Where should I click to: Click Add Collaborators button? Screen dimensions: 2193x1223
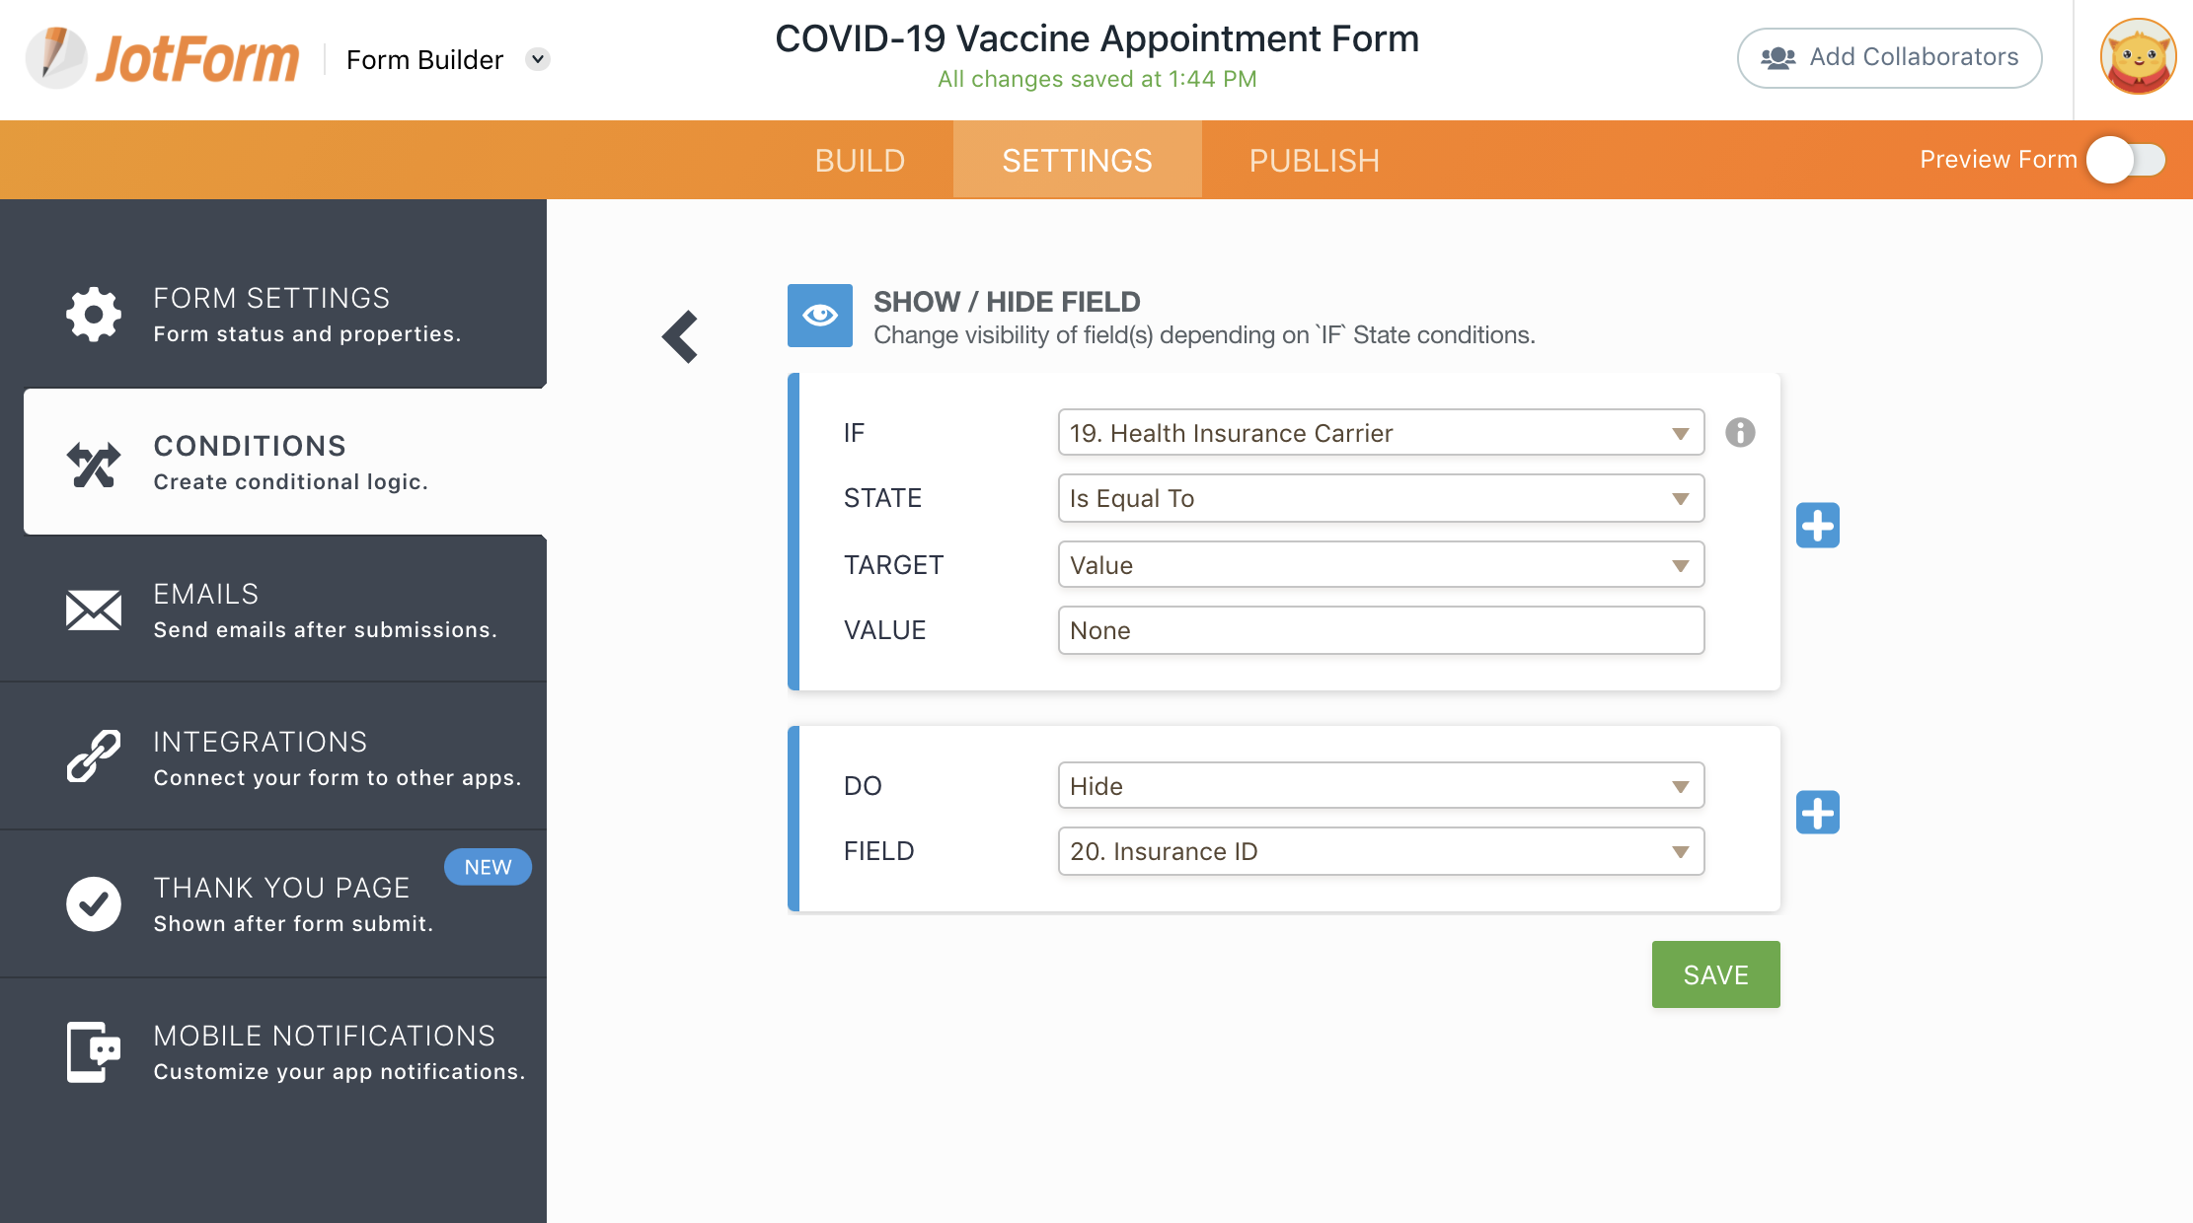coord(1889,57)
